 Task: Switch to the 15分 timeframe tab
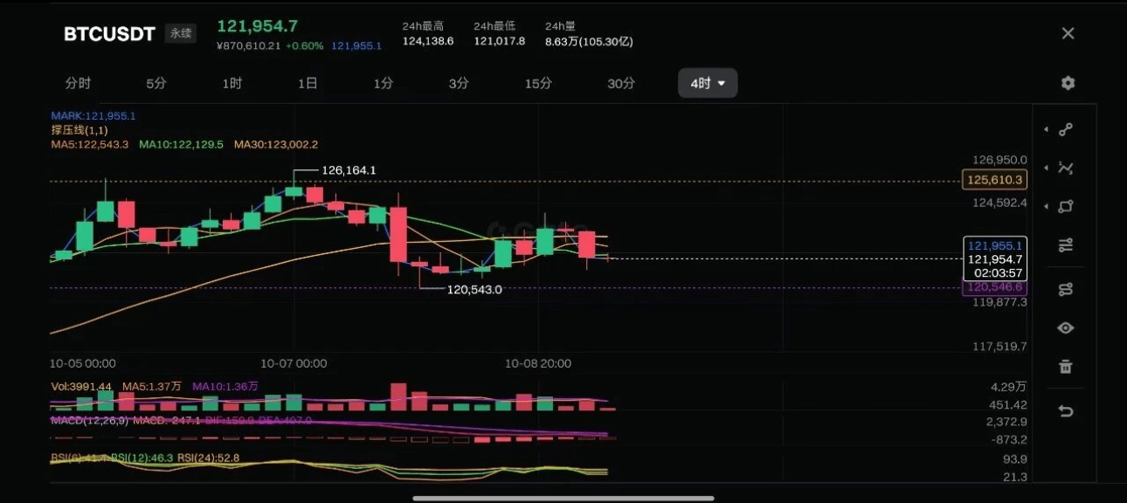[538, 84]
